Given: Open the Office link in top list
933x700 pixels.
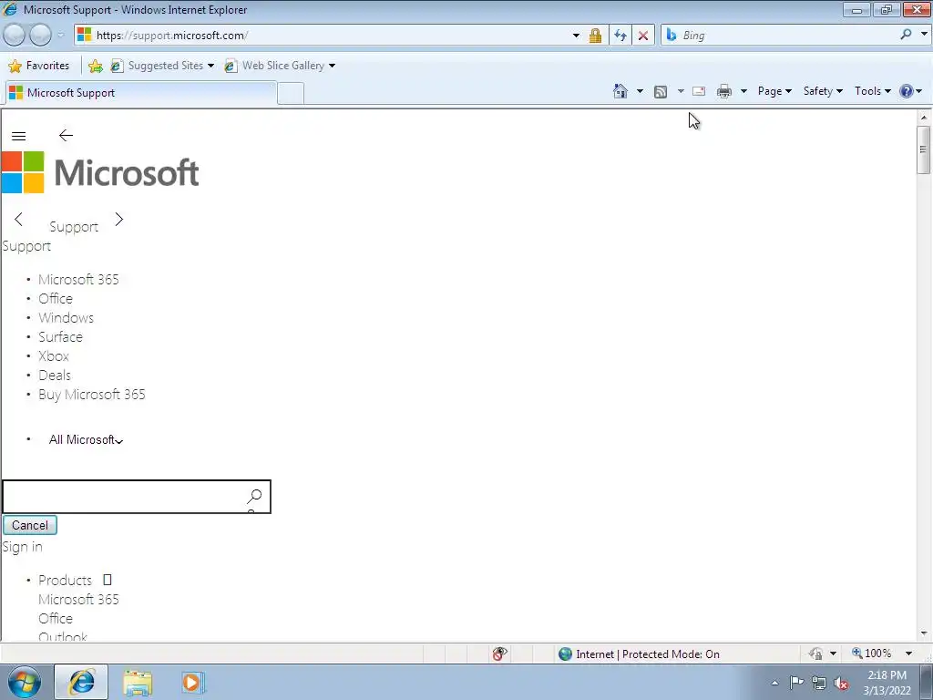Looking at the screenshot, I should (56, 299).
